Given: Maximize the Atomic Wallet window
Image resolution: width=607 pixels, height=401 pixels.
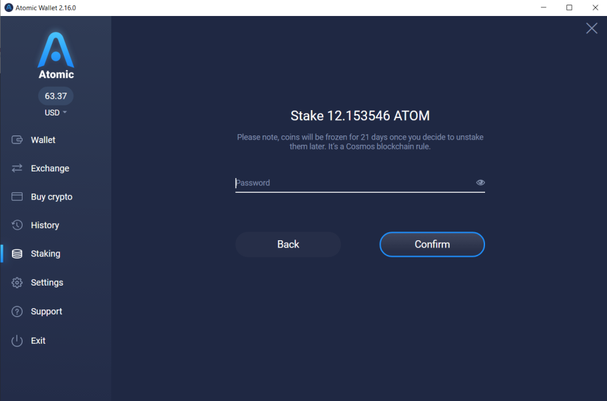Looking at the screenshot, I should pos(569,8).
